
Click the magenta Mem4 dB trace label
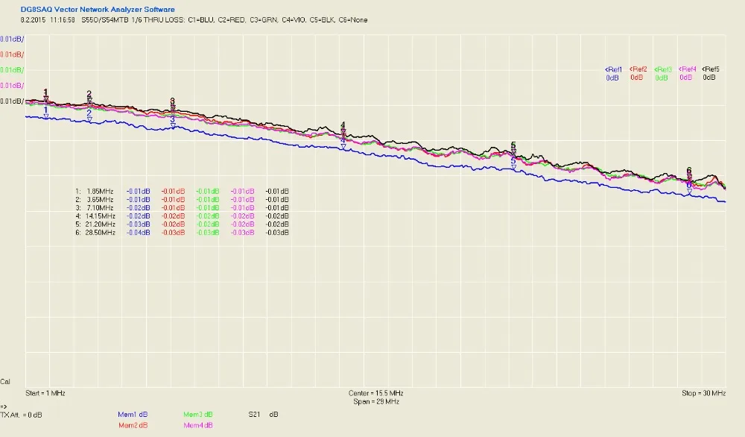(x=197, y=425)
